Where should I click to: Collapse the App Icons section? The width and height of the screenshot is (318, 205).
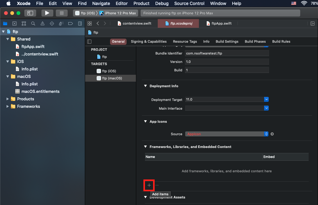(x=145, y=121)
